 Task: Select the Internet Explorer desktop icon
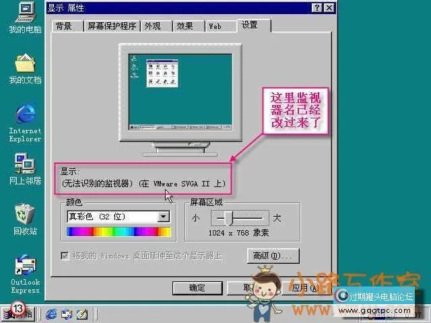pyautogui.click(x=25, y=123)
